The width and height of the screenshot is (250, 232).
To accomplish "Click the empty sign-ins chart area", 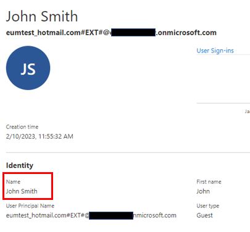I will click(x=223, y=79).
